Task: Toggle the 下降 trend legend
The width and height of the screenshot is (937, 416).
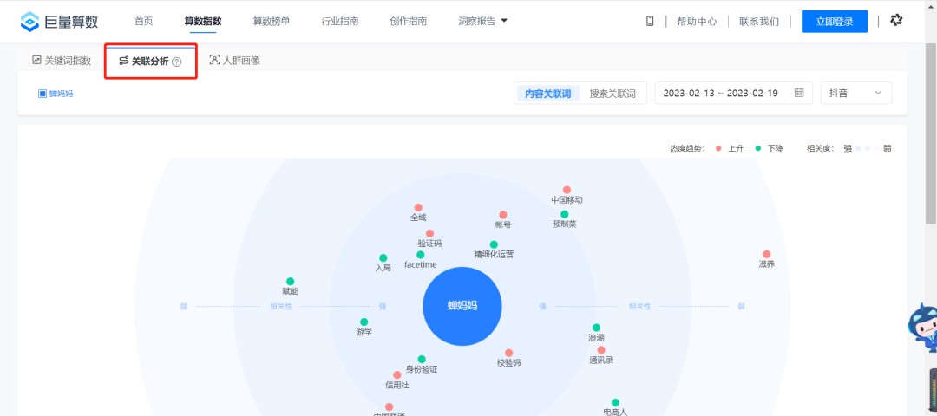Action: [x=769, y=148]
